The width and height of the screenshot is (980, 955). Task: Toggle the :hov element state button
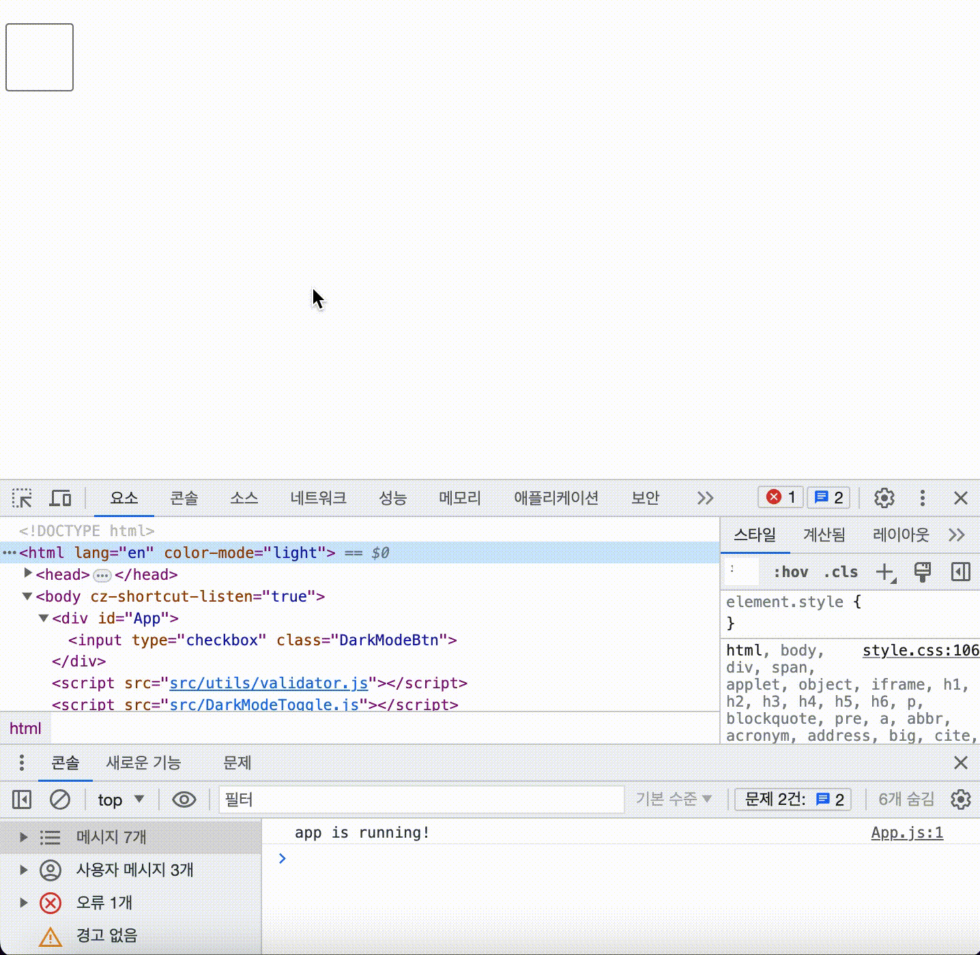pyautogui.click(x=791, y=572)
